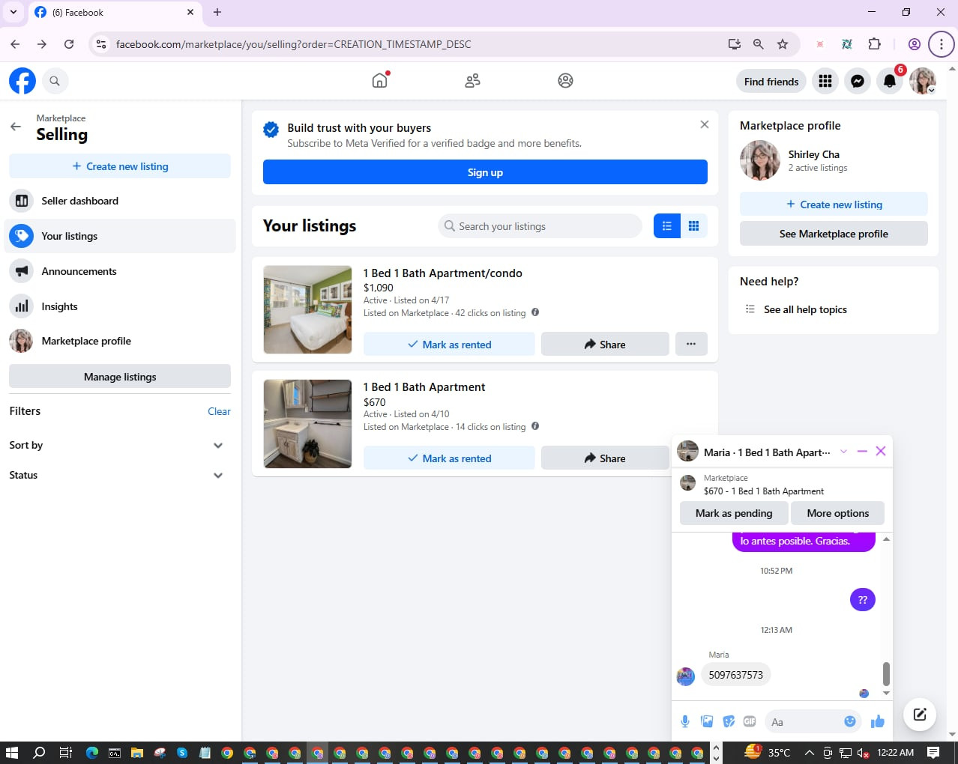Screen dimensions: 958x764
Task: Click the chat conversation scrollbar thumb
Action: (886, 673)
